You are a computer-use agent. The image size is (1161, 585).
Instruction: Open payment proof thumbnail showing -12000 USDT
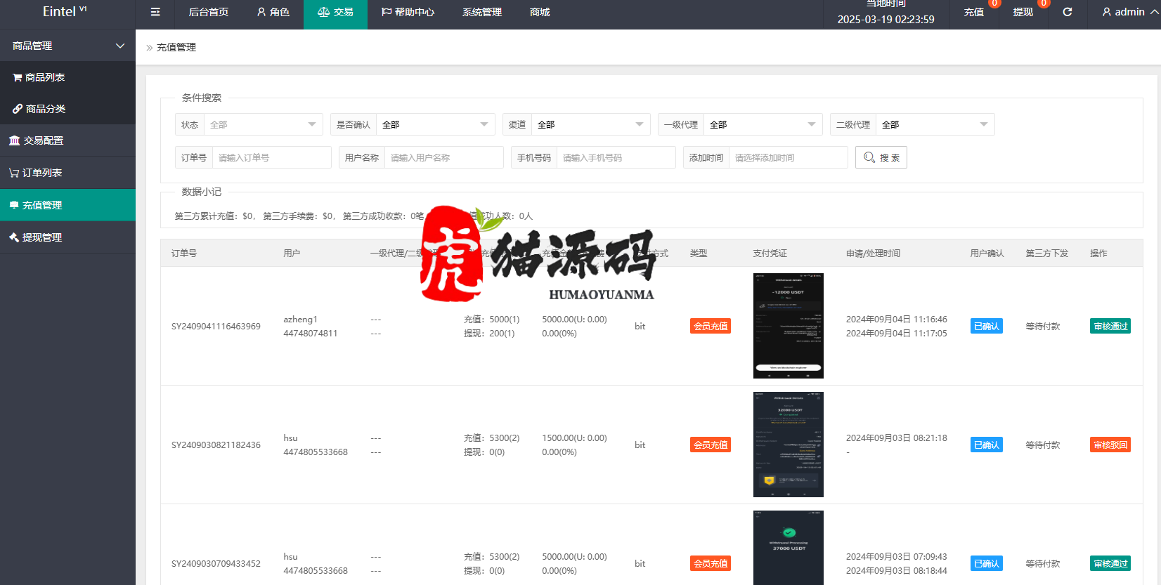click(x=789, y=326)
